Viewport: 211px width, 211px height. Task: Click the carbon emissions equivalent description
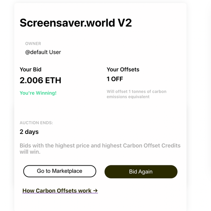pos(136,94)
